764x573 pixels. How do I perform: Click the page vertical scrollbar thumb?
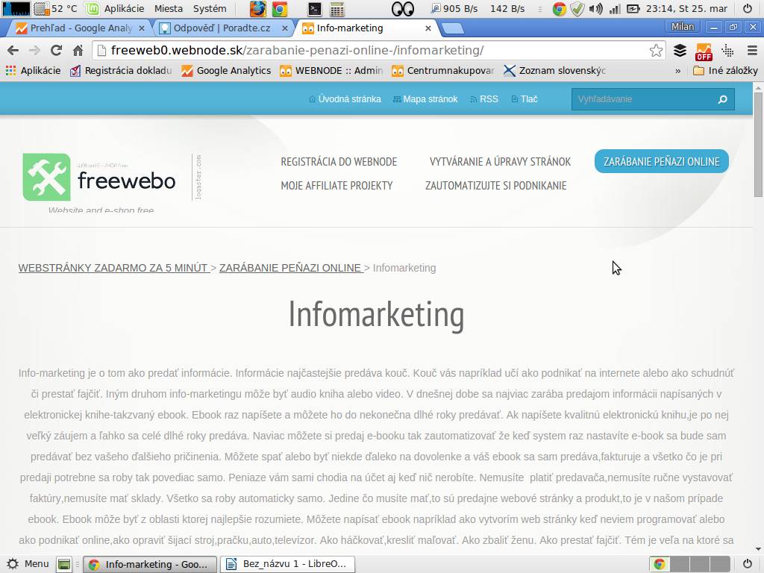[x=758, y=144]
